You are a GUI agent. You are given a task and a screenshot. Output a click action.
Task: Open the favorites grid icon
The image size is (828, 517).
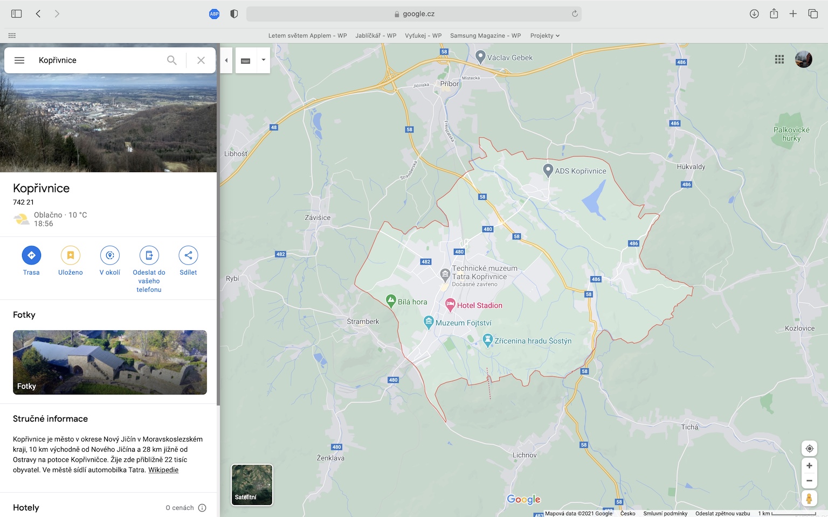pyautogui.click(x=12, y=36)
